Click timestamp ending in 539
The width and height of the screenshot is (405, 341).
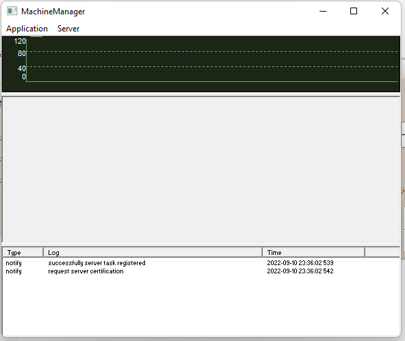(x=300, y=263)
